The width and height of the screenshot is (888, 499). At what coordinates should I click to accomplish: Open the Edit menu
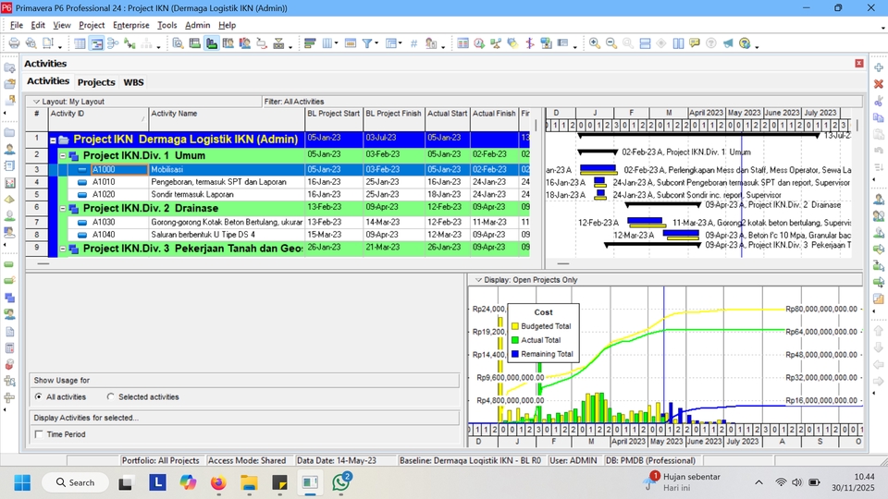click(38, 25)
